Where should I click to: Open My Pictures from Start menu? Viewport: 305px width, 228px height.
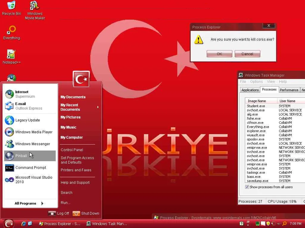(x=70, y=117)
